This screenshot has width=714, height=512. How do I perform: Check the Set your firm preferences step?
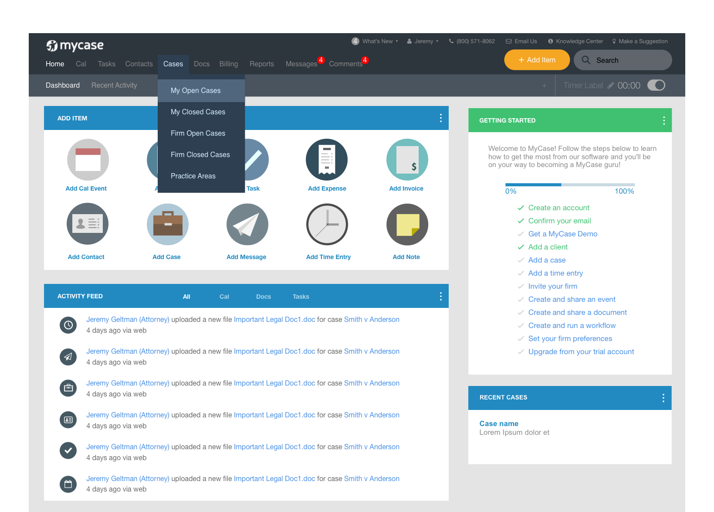pos(521,339)
